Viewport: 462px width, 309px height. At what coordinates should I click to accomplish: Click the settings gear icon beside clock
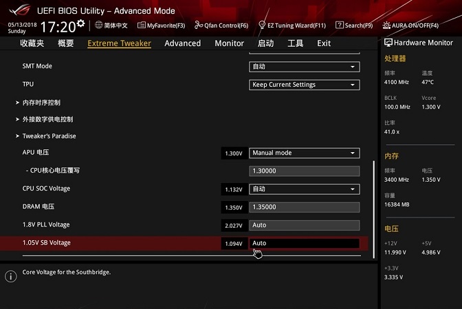click(81, 24)
